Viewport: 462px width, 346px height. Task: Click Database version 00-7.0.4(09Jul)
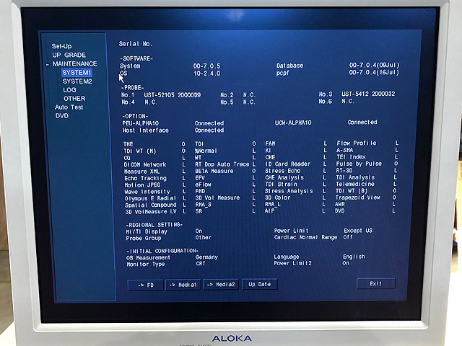(374, 65)
